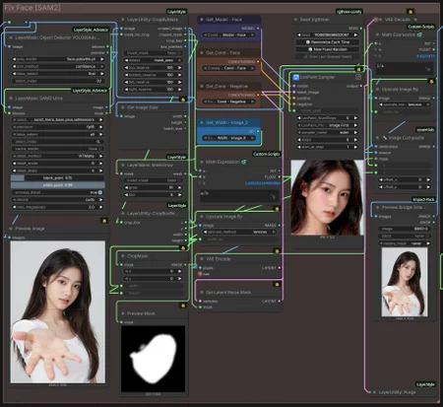Viewport: 443px width, 407px height.
Task: Click the Preview Bridge result thumbnail
Action: coord(405,282)
